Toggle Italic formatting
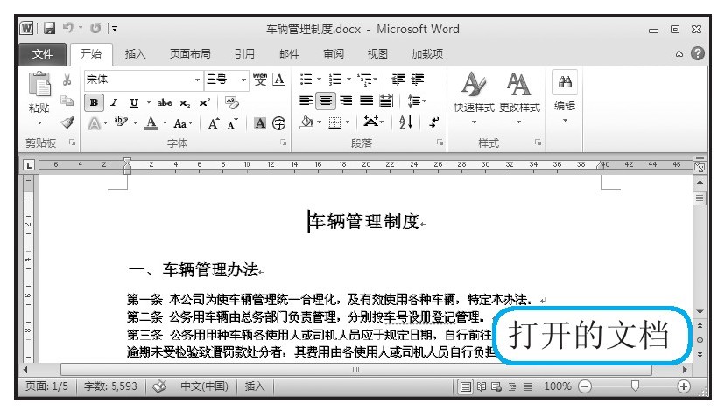This screenshot has width=725, height=410. click(114, 102)
